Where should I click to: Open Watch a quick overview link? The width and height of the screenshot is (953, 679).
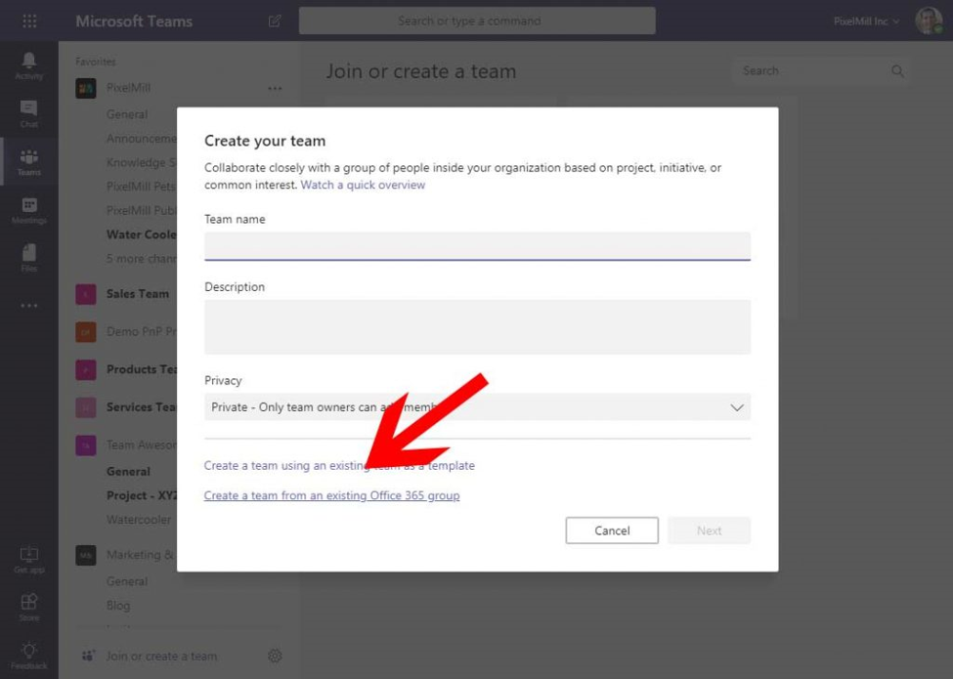point(363,185)
